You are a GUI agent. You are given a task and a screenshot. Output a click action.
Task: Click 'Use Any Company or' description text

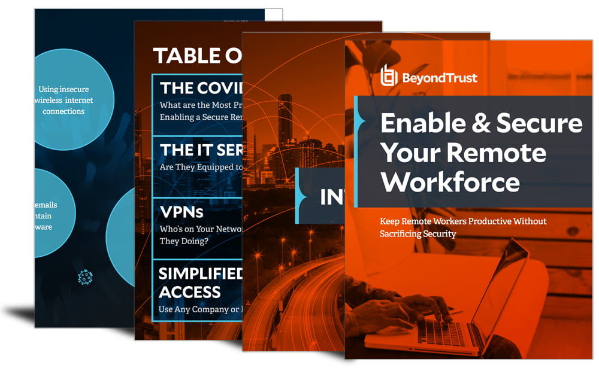(201, 309)
